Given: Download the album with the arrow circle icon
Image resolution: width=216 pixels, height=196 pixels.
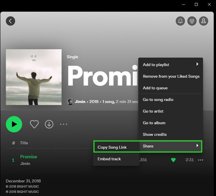Looking at the screenshot, I should (x=49, y=124).
